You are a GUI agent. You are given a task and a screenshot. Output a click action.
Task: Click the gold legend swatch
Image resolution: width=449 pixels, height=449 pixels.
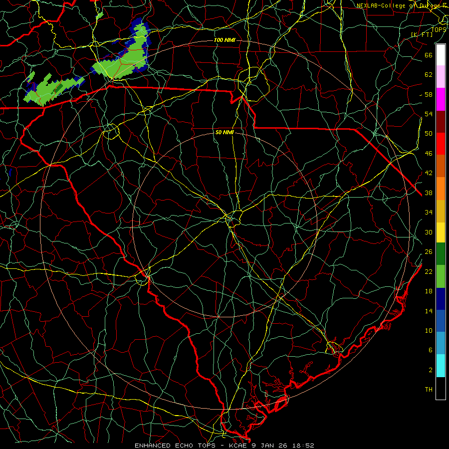click(x=441, y=211)
